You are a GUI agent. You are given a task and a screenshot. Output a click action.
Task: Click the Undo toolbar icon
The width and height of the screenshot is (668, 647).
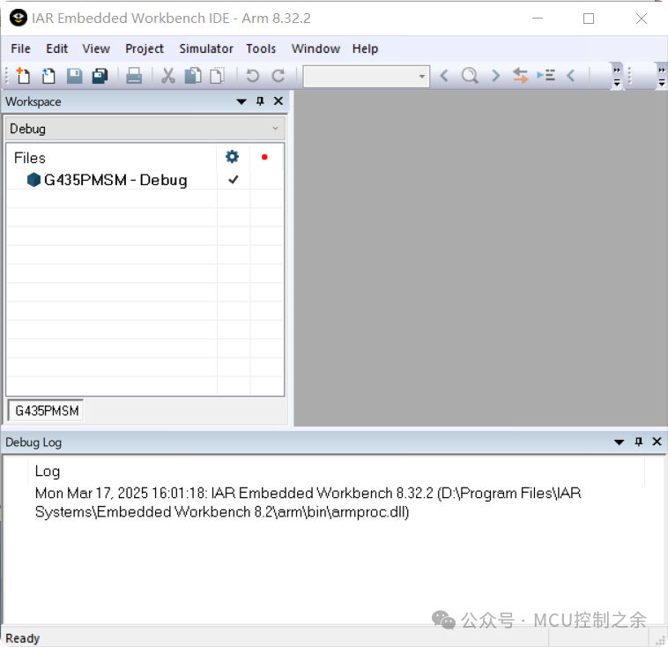click(x=253, y=76)
